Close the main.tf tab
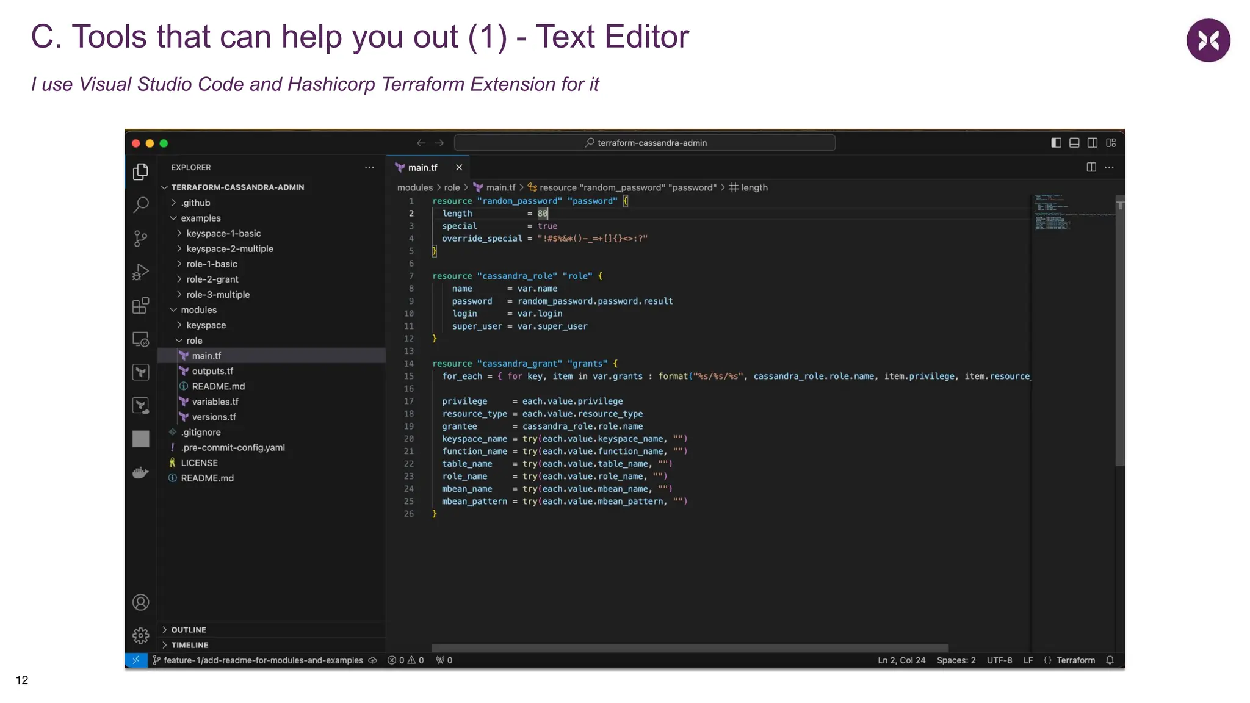 [x=459, y=167]
